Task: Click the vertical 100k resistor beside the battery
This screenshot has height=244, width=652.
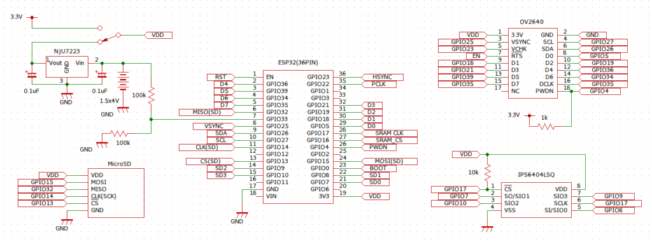Action: 152,96
